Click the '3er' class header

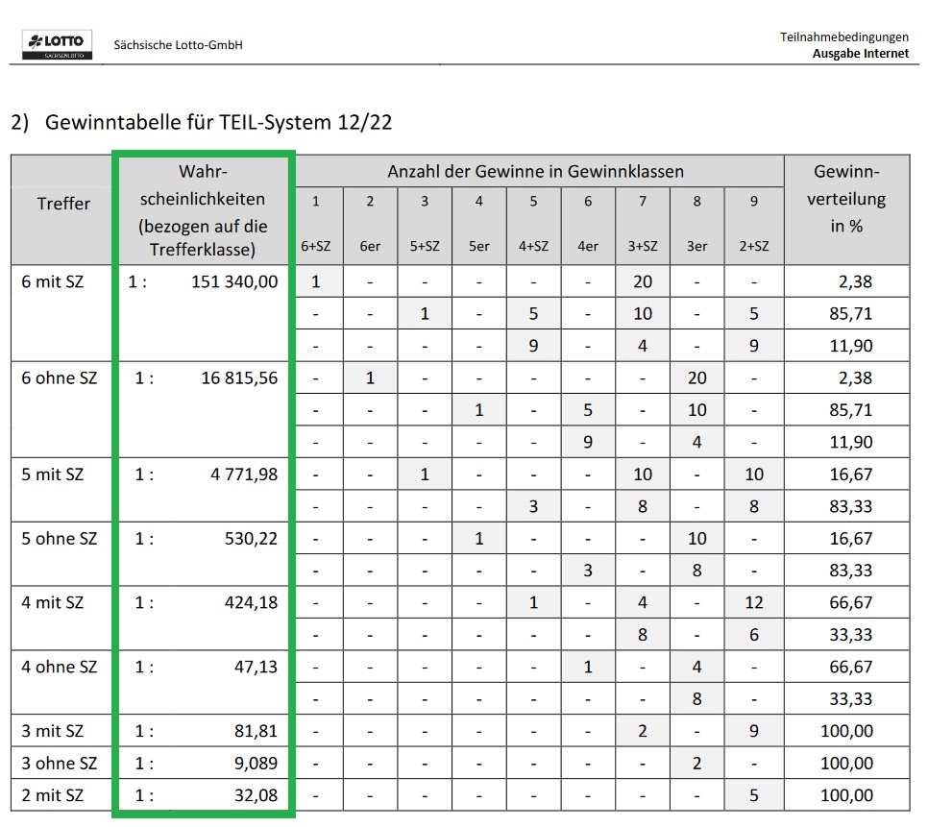click(696, 246)
